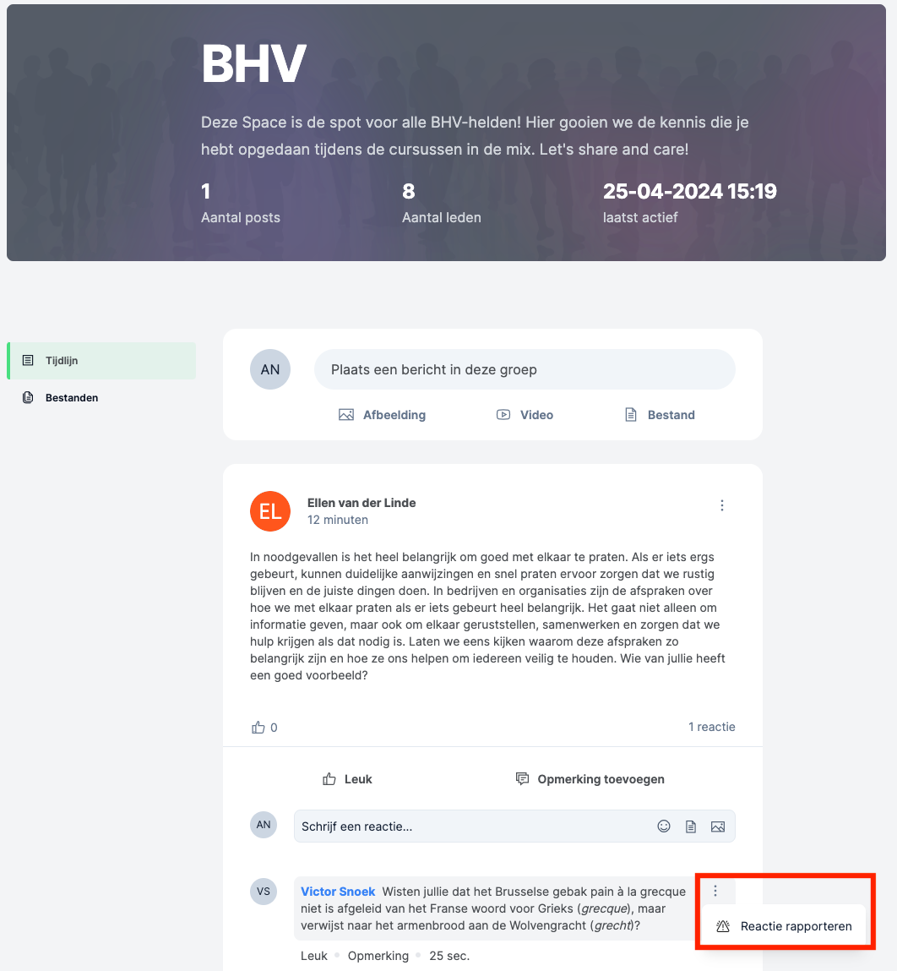Attach an image via reply field picture icon
Image resolution: width=897 pixels, height=971 pixels.
click(718, 826)
